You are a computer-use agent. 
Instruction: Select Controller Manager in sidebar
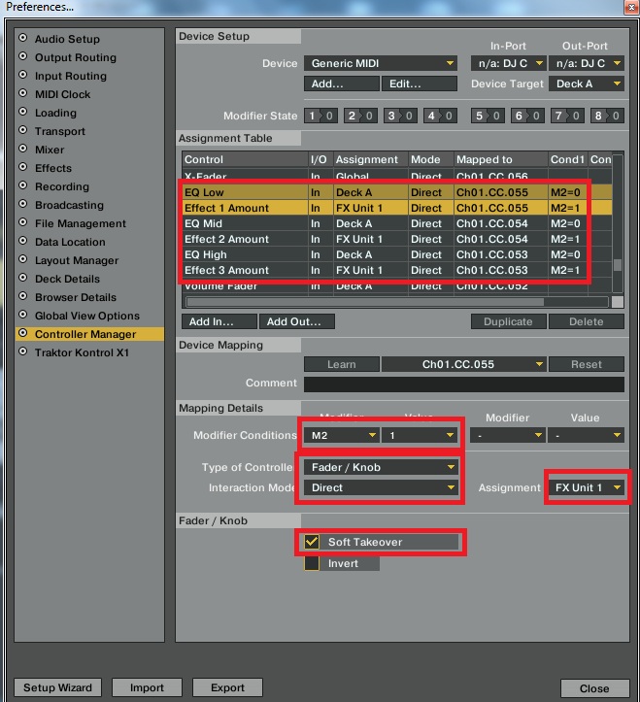89,334
